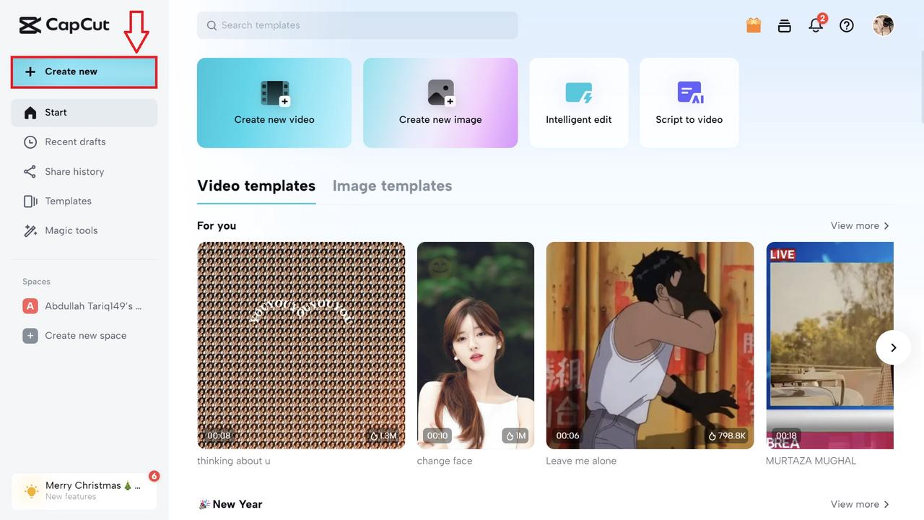Click the CapCut logo
The image size is (924, 520).
[x=64, y=25]
